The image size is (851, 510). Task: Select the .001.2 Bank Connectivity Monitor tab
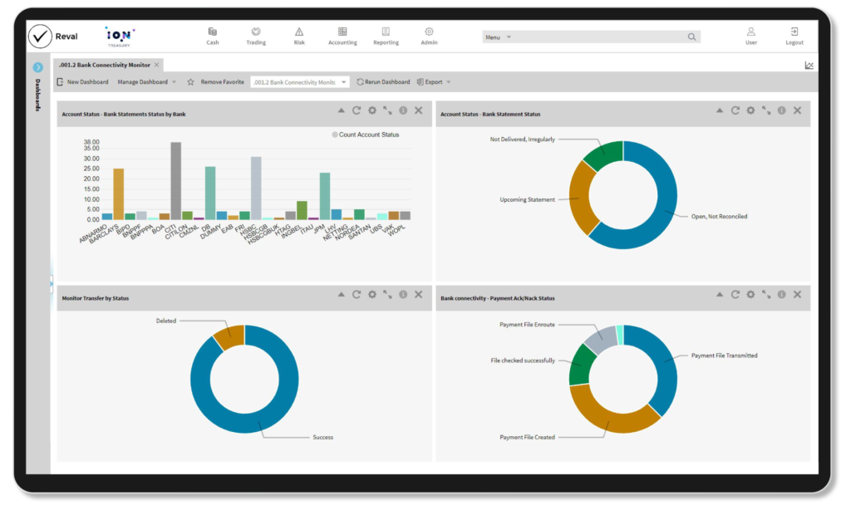click(x=104, y=65)
